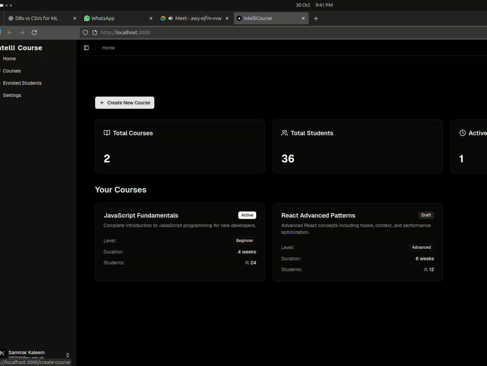Click the Draft status badge
487x366 pixels.
coord(426,215)
